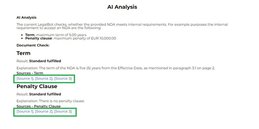259x129 pixels.
Task: Click the Sources - Penalty Clause label
Action: pyautogui.click(x=38, y=106)
